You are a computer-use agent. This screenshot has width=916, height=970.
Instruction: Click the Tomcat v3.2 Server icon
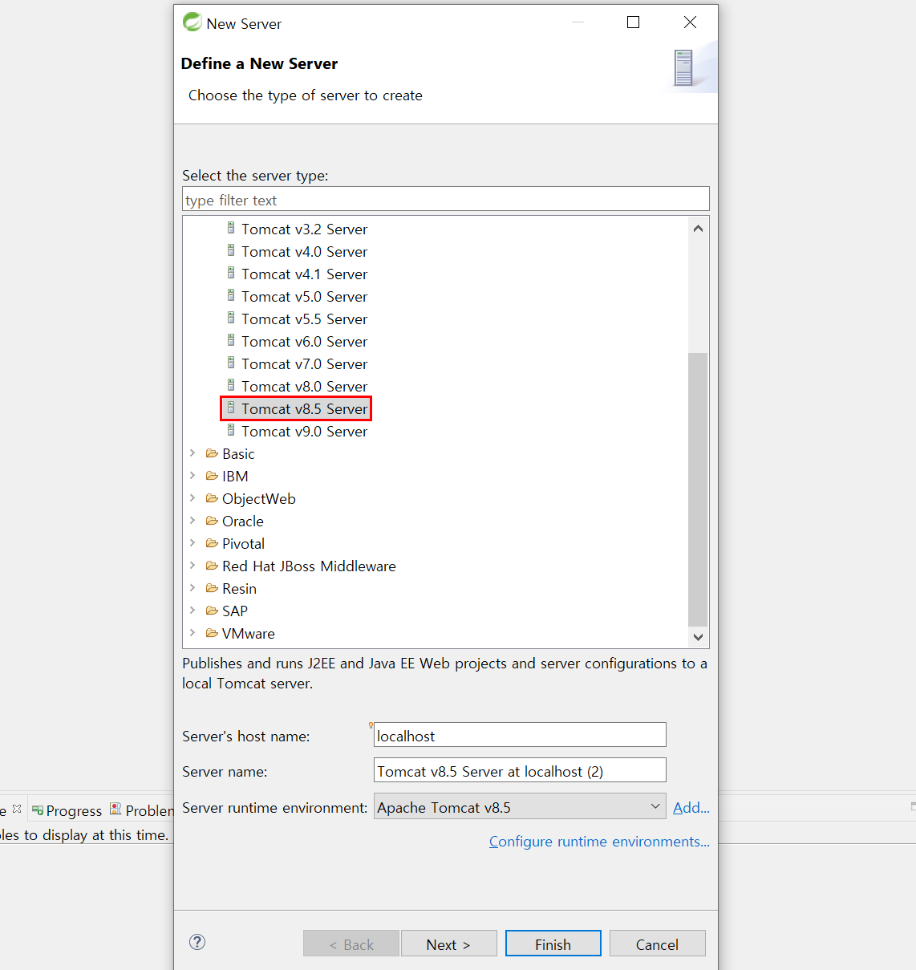pos(231,229)
